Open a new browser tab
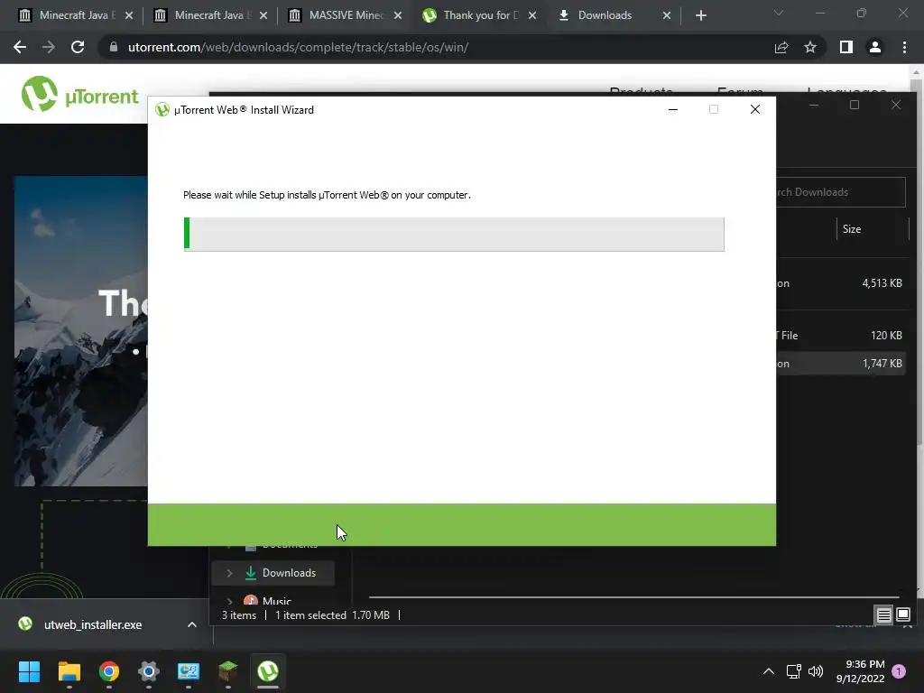Image resolution: width=924 pixels, height=693 pixels. coord(700,15)
